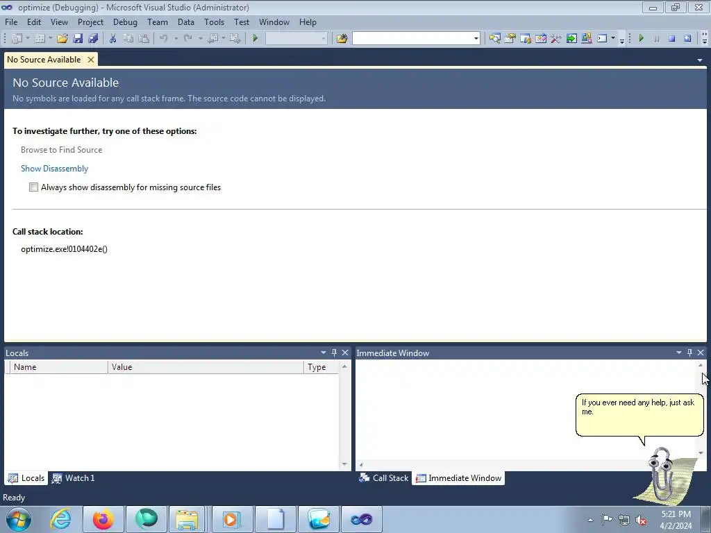Image resolution: width=711 pixels, height=533 pixels.
Task: Click the Cut scissors icon
Action: [x=113, y=39]
